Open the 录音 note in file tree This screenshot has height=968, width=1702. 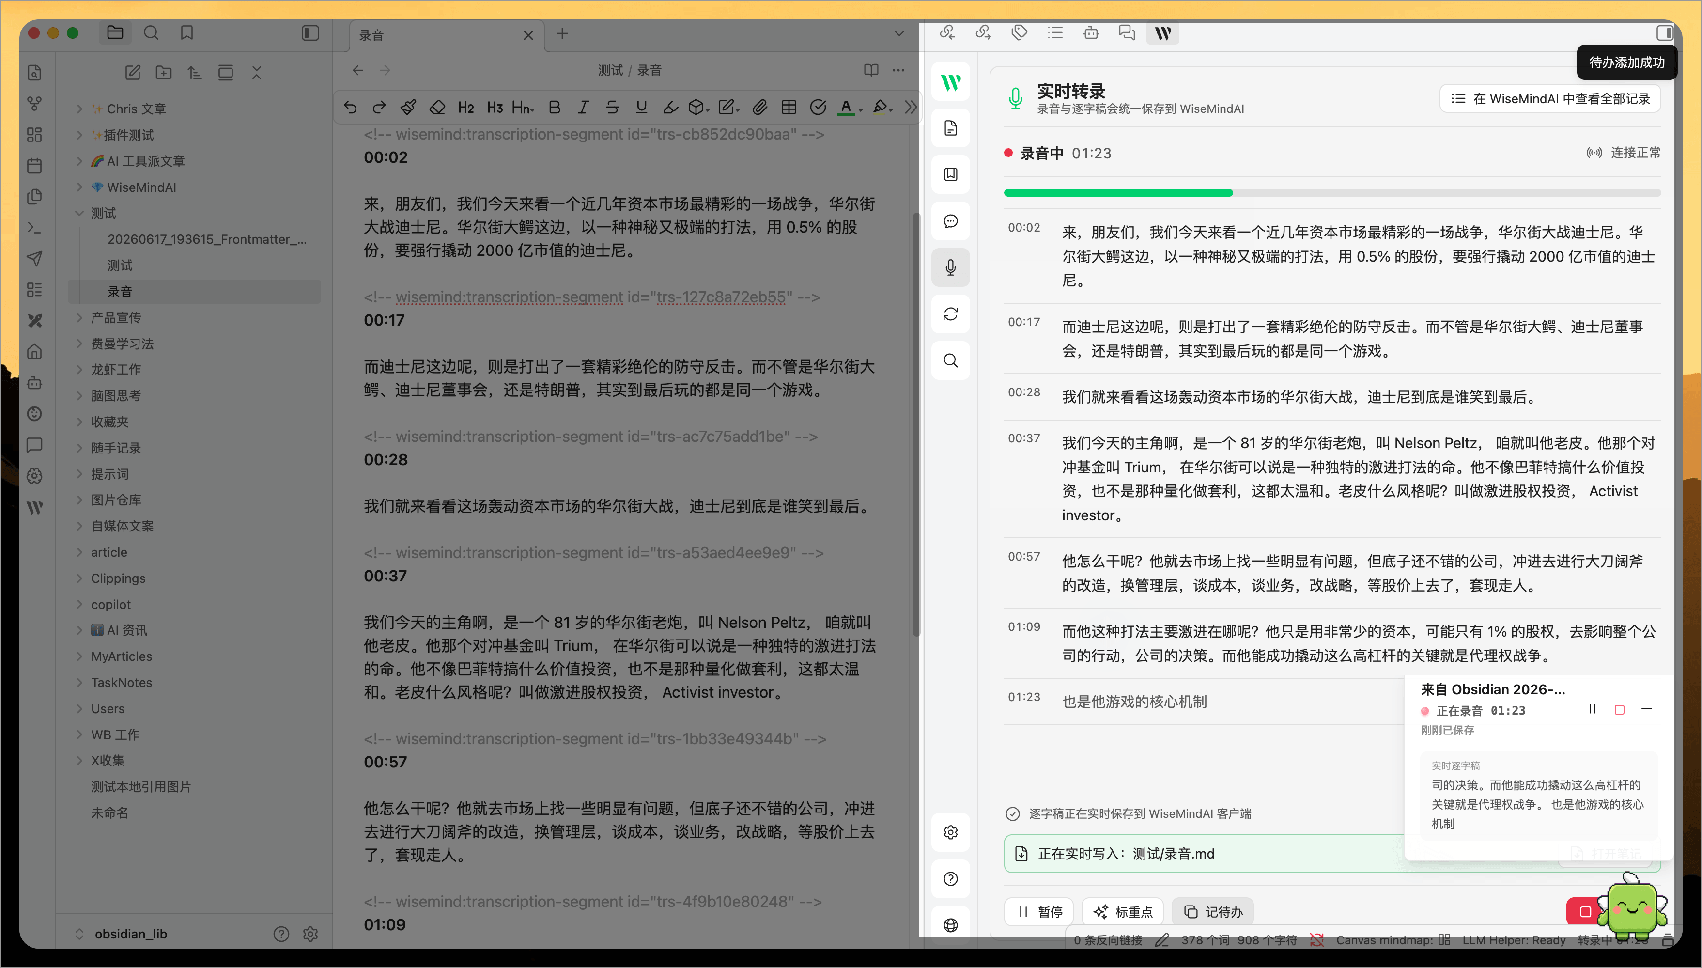[x=195, y=291]
